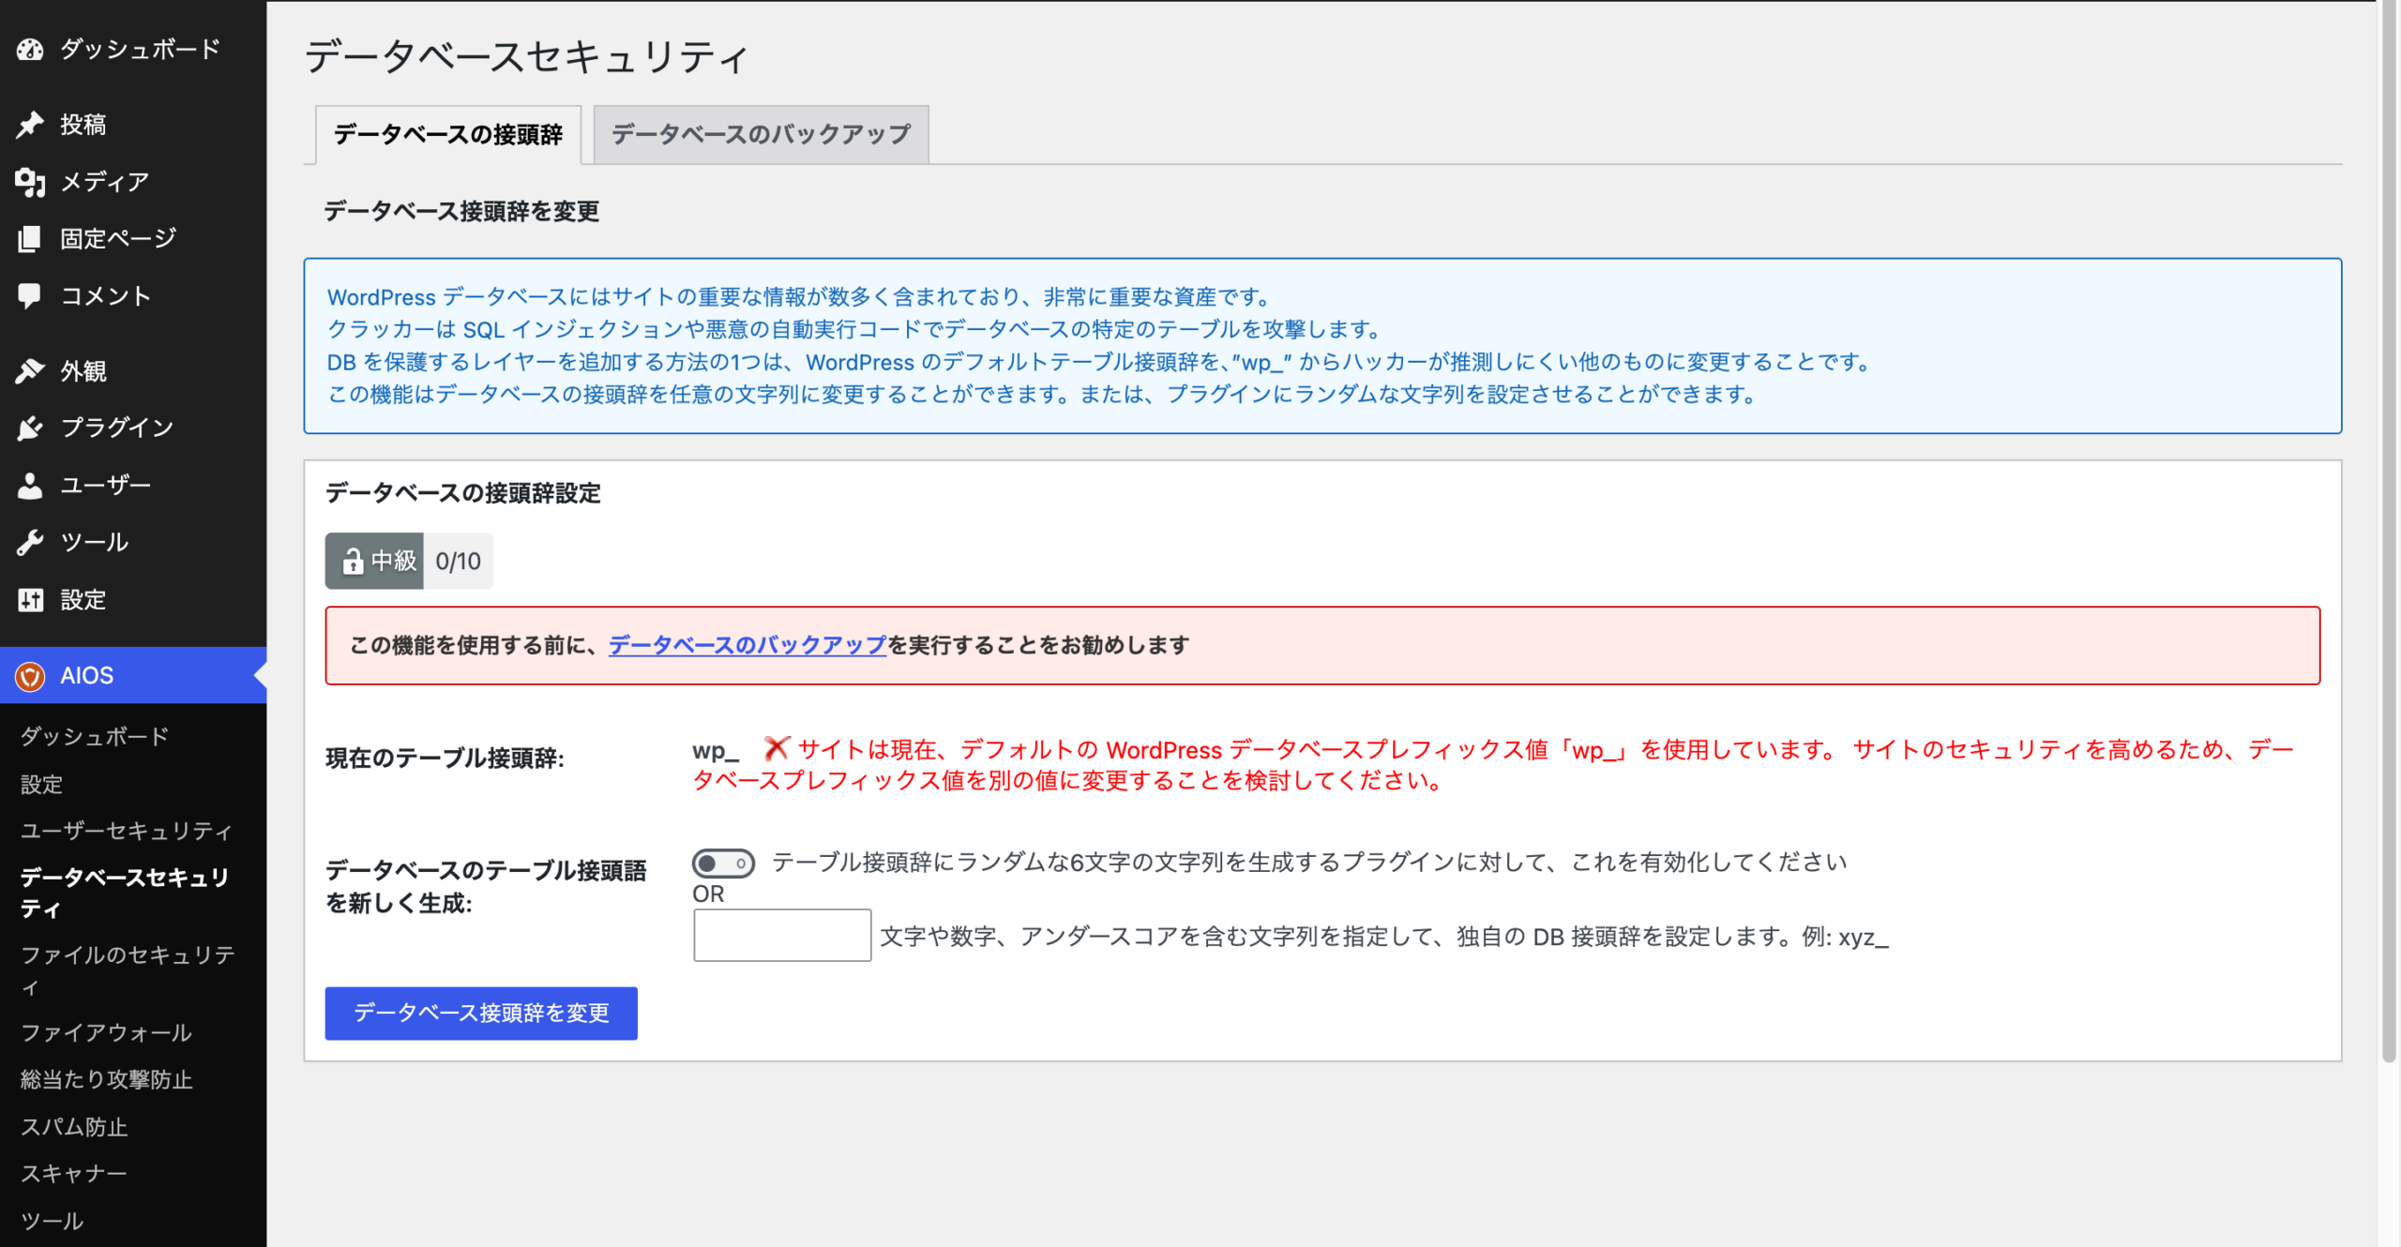This screenshot has width=2401, height=1247.
Task: Open スキャナー submenu item
Action: (73, 1173)
